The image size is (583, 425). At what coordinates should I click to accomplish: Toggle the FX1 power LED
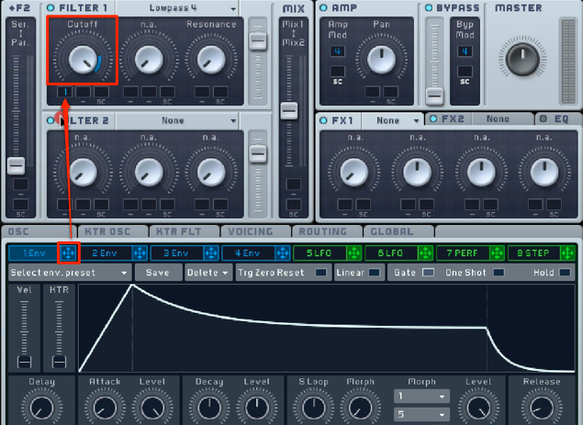point(323,120)
